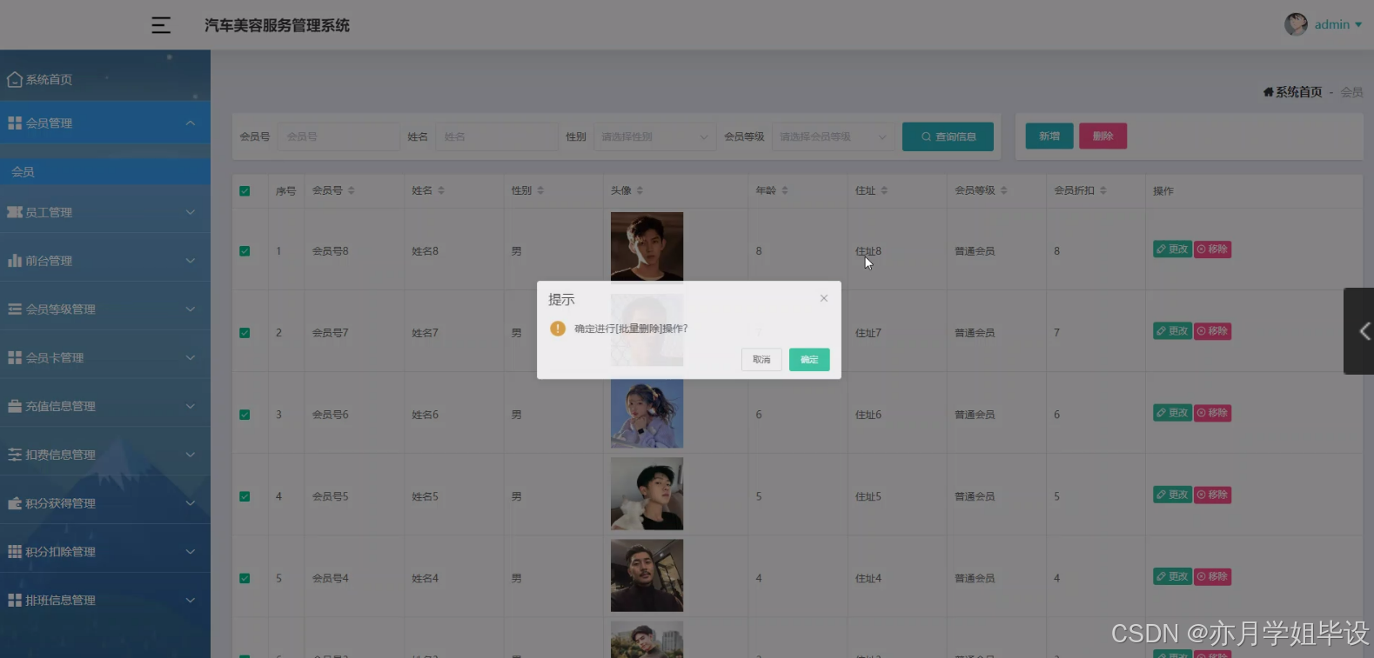Click 取消 in the 提示 dialog
This screenshot has width=1374, height=658.
(x=761, y=360)
